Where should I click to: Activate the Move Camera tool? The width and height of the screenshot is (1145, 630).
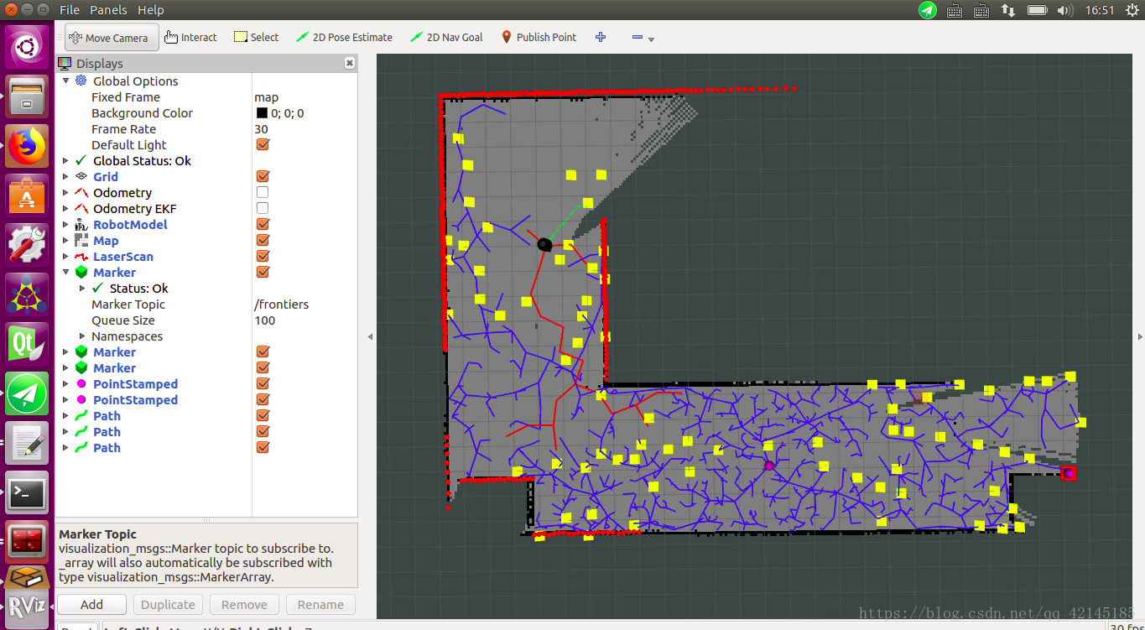point(112,38)
